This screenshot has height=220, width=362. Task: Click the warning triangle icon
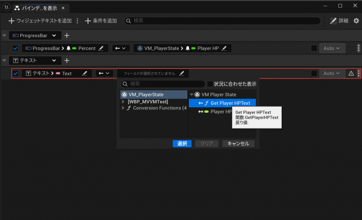click(x=351, y=73)
